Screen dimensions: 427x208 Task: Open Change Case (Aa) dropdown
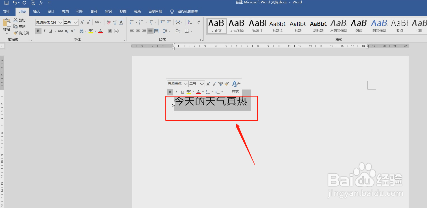pyautogui.click(x=98, y=22)
